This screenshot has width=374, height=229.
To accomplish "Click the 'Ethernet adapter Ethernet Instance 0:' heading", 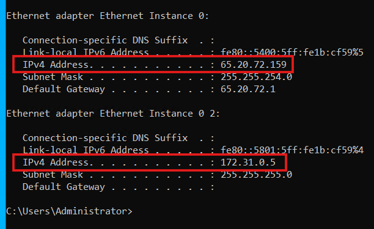I will [108, 16].
